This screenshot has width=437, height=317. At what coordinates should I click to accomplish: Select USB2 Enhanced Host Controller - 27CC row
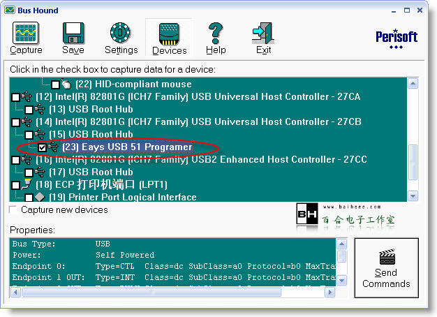click(201, 159)
